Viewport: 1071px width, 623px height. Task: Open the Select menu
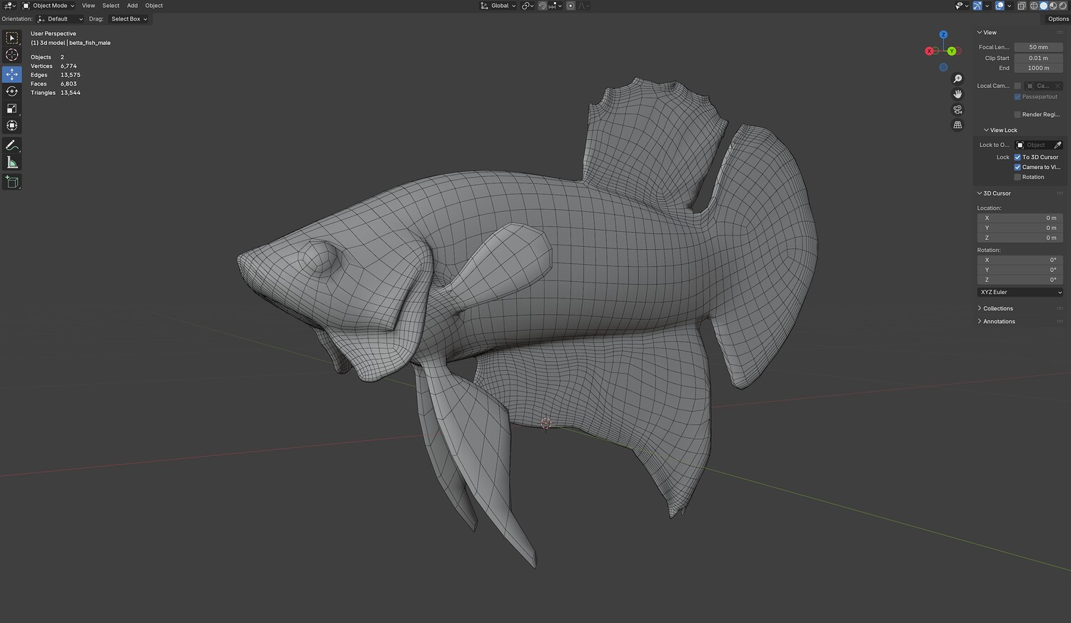tap(111, 6)
